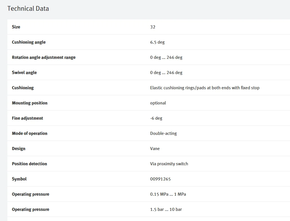Select the -6 deg fine adjustment value

pyautogui.click(x=156, y=118)
